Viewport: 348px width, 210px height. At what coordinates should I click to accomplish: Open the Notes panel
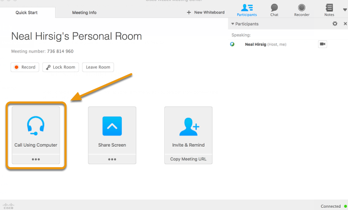click(x=329, y=10)
